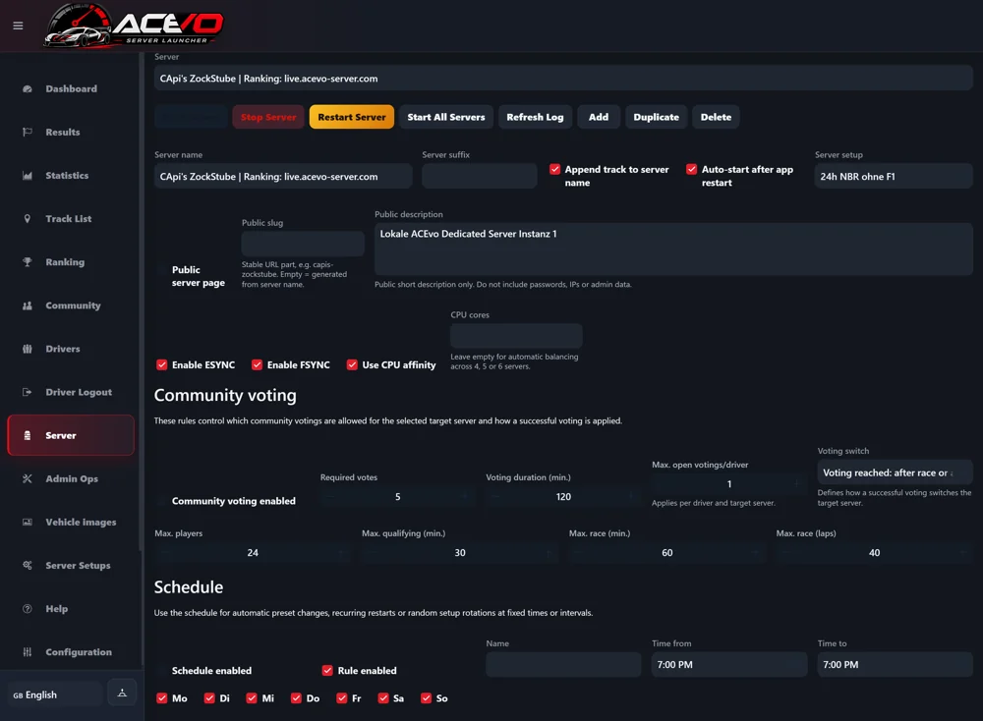Screen dimensions: 983x721
Task: Uncheck the Mo weekday checkbox
Action: [162, 697]
